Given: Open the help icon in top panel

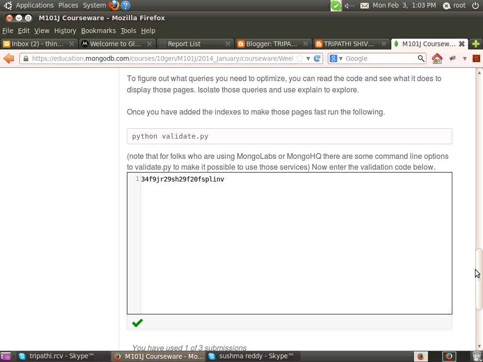Looking at the screenshot, I should coord(125,5).
